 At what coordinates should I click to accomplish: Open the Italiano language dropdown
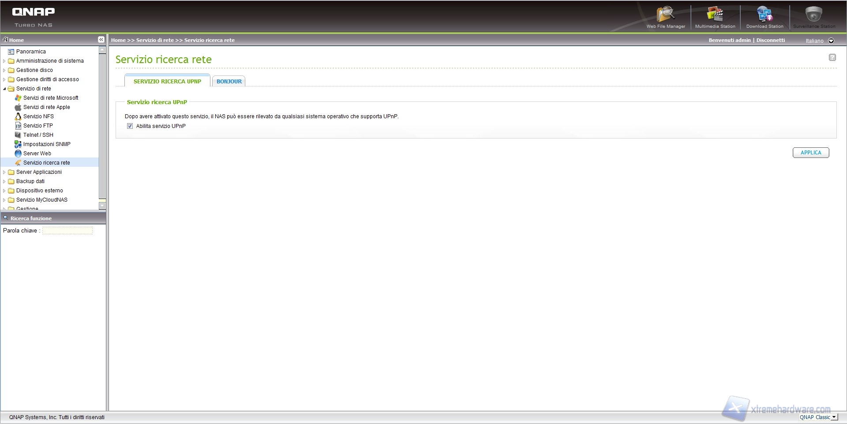coord(831,41)
